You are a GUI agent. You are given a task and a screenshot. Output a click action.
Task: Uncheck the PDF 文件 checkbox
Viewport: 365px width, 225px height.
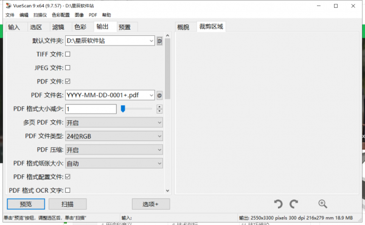tap(68, 81)
